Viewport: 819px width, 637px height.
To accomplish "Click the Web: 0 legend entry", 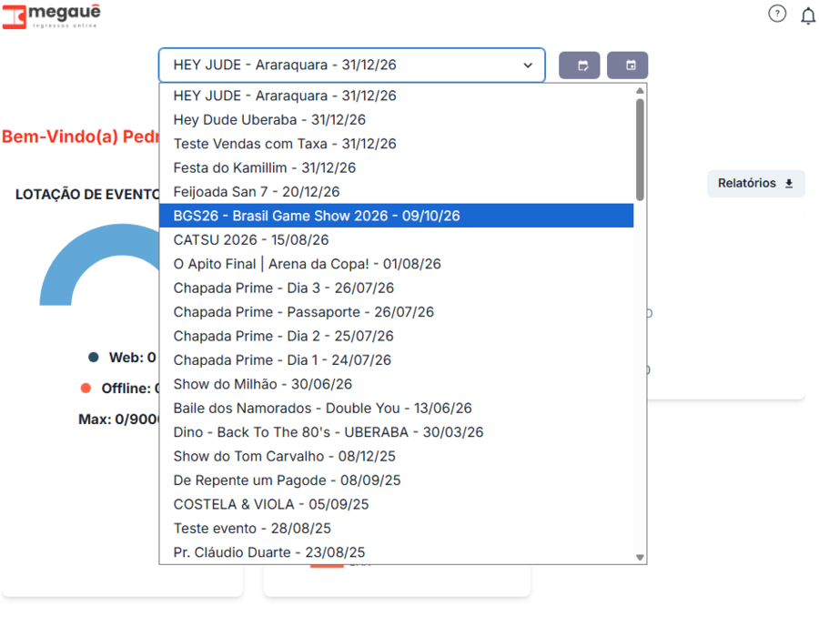I will 122,358.
